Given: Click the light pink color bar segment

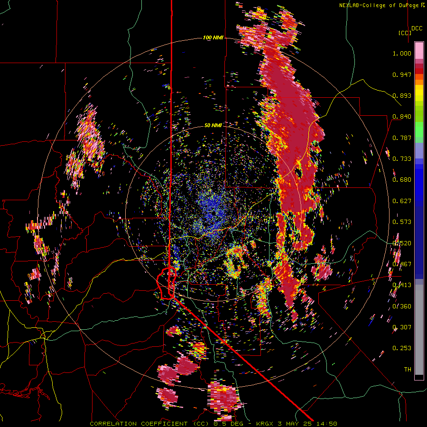Looking at the screenshot, I should tap(419, 51).
